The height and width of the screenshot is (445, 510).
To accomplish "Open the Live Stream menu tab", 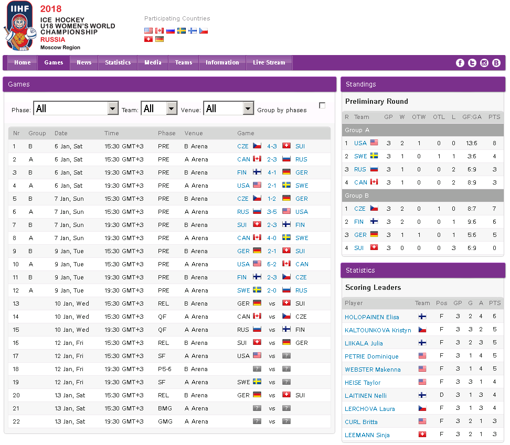I will (269, 63).
